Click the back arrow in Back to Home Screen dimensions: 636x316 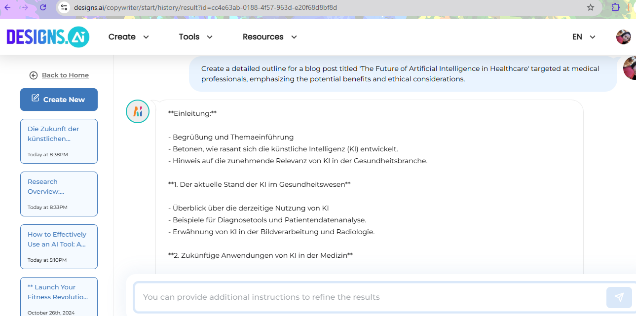coord(33,75)
